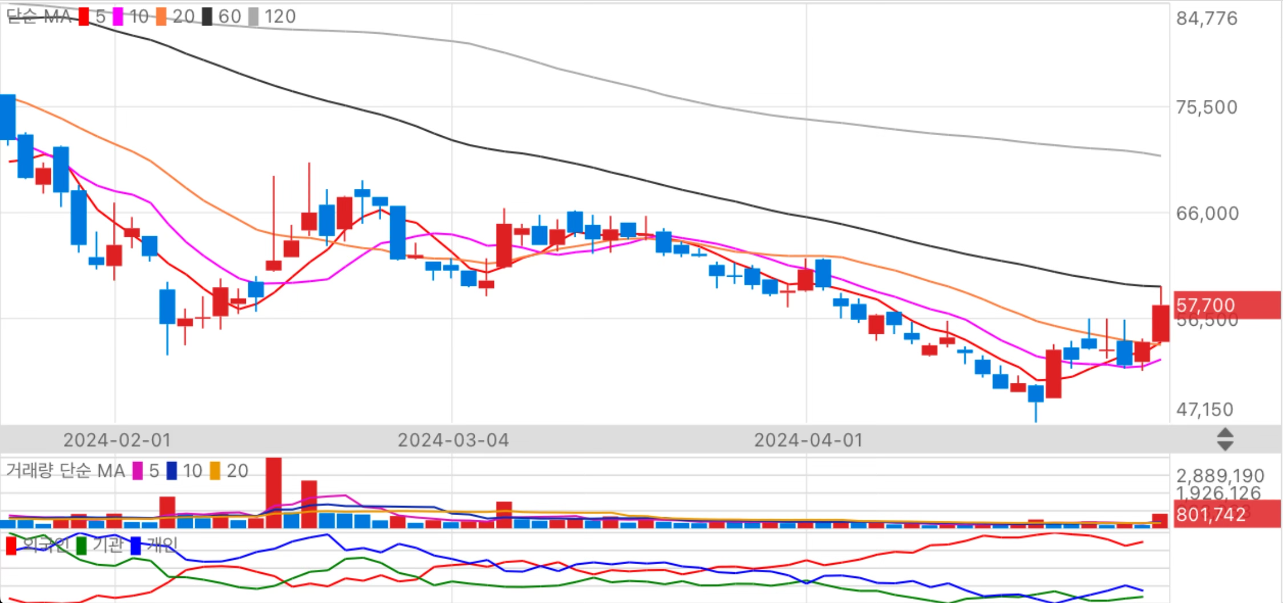Click the 외국인 investor legend text
Image resolution: width=1283 pixels, height=603 pixels.
pyautogui.click(x=46, y=545)
